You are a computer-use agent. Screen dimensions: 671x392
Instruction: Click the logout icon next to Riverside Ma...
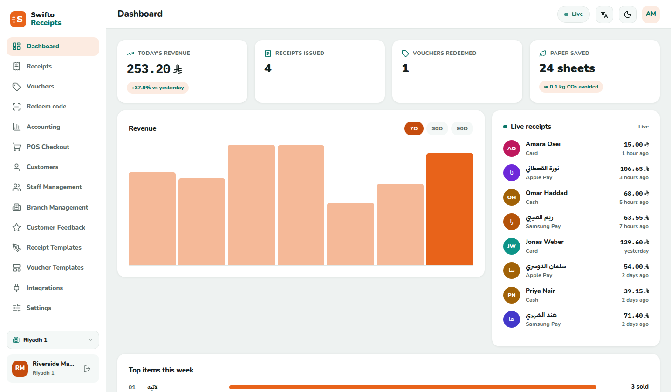point(87,369)
